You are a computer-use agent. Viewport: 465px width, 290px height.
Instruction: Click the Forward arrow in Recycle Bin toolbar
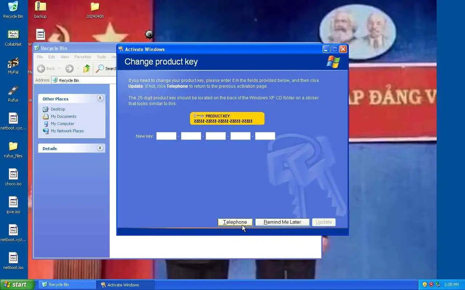click(x=69, y=68)
